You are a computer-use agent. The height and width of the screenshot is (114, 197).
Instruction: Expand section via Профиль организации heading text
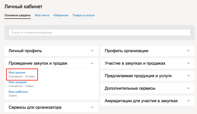point(126,51)
